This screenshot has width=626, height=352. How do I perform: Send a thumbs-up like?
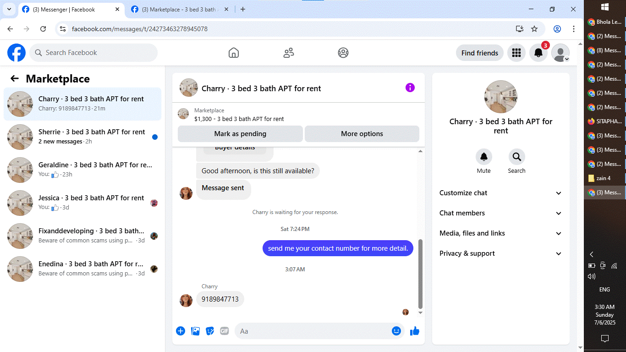(x=415, y=331)
